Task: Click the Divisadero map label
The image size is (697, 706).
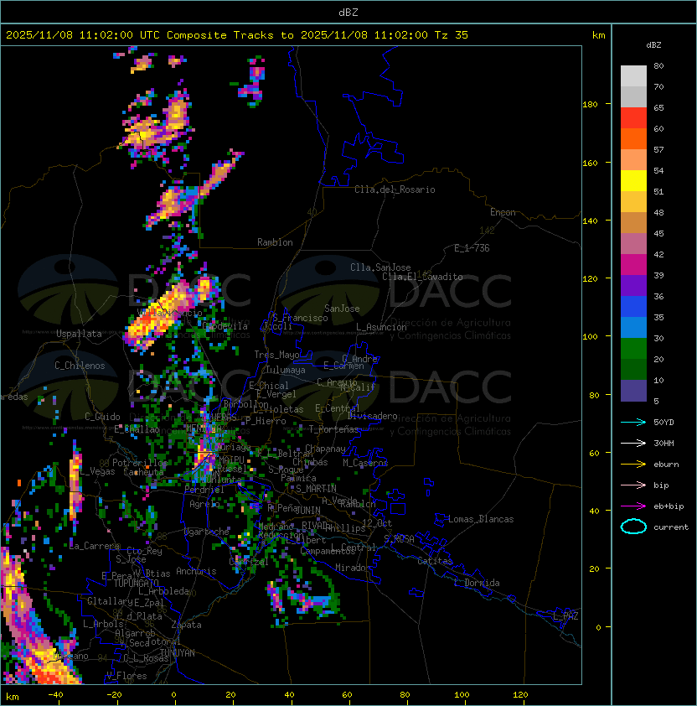Action: tap(372, 416)
